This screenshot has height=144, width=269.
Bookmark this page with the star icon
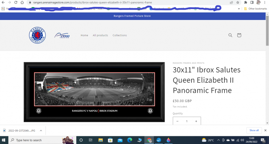pos(237,2)
